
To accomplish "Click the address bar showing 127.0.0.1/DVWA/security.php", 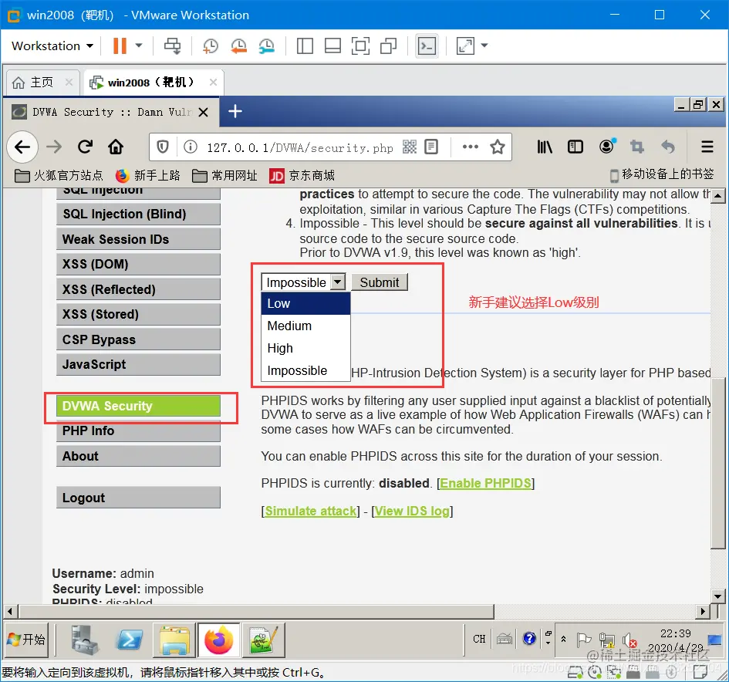I will pyautogui.click(x=299, y=148).
